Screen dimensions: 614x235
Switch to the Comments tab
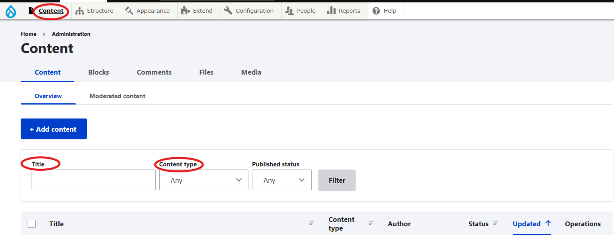[x=154, y=72]
